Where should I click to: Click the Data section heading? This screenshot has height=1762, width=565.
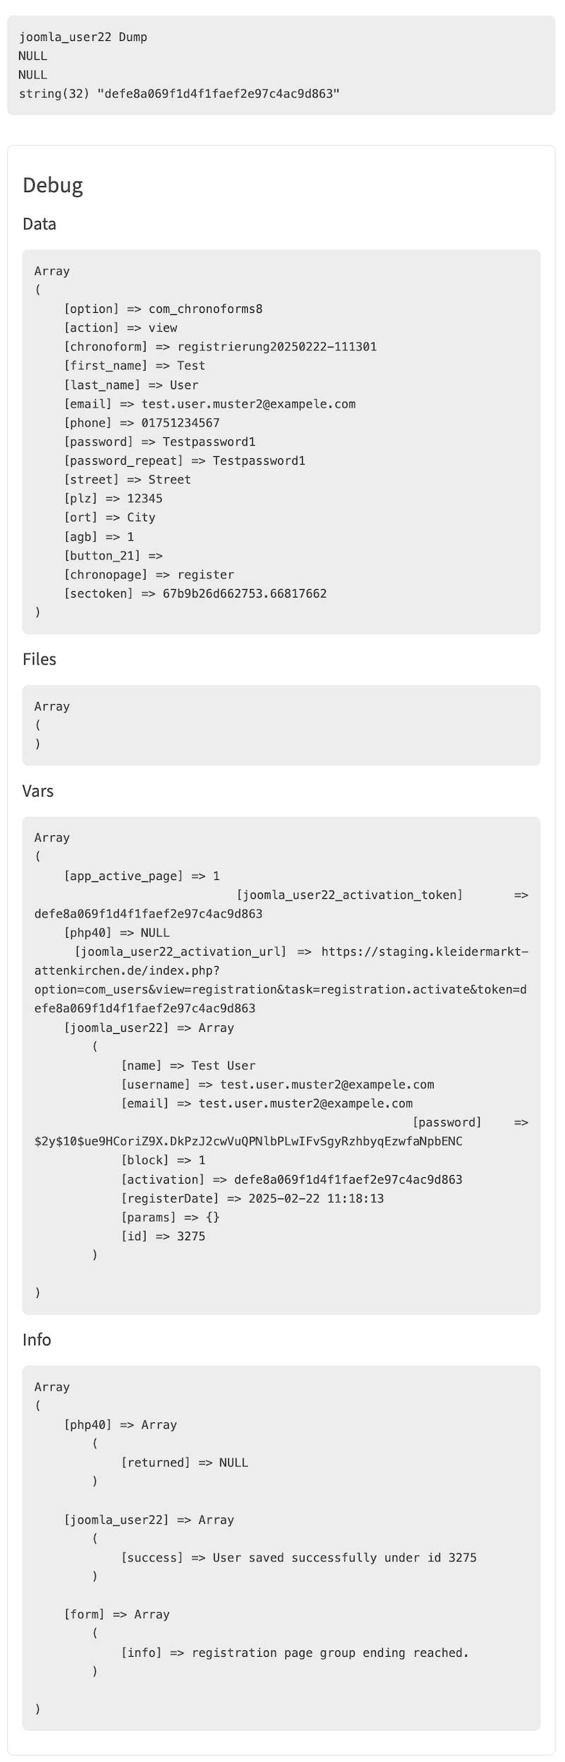pos(40,224)
